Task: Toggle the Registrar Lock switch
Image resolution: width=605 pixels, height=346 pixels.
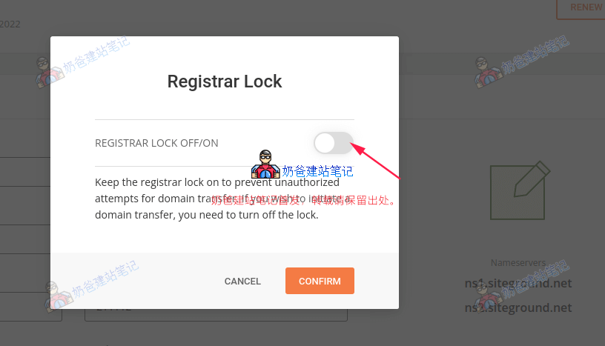Action: (334, 143)
